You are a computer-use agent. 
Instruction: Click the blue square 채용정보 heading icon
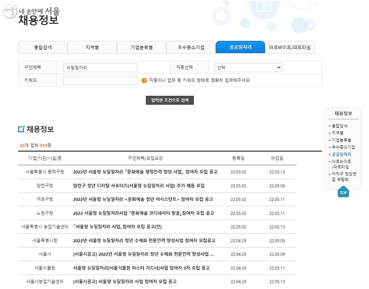click(x=21, y=129)
